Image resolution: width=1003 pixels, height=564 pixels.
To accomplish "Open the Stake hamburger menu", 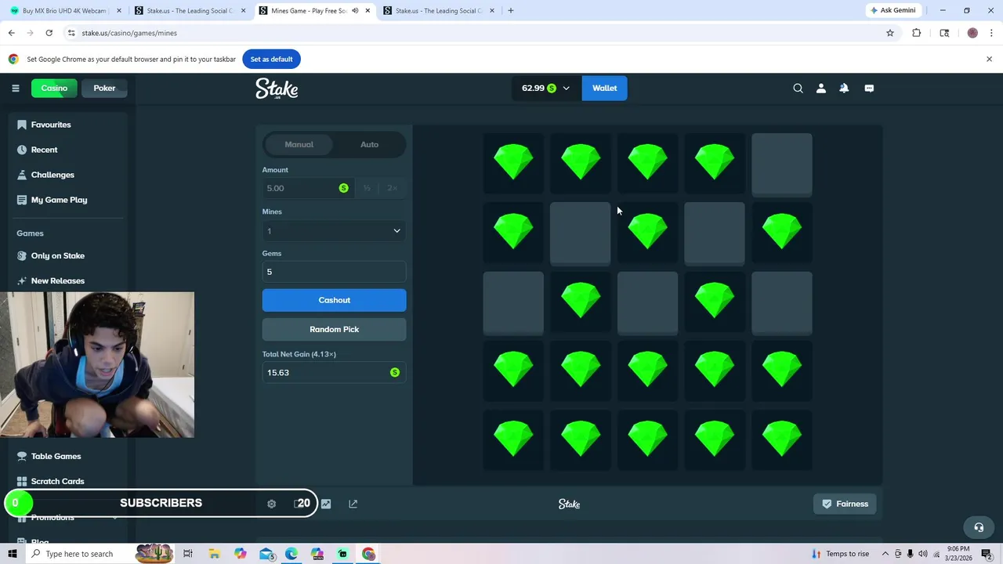I will 15,88.
